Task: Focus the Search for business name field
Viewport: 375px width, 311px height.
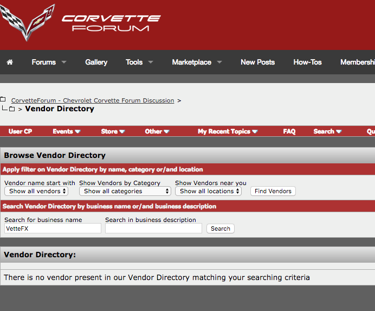Action: (x=53, y=229)
